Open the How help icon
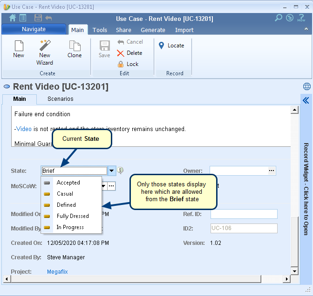The image size is (313, 296). pos(301,18)
